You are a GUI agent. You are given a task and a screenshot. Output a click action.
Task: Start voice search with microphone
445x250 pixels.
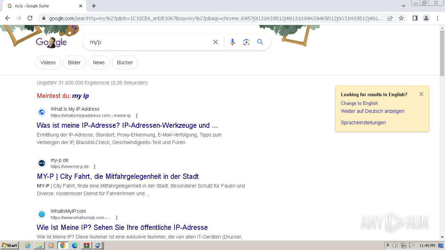233,42
